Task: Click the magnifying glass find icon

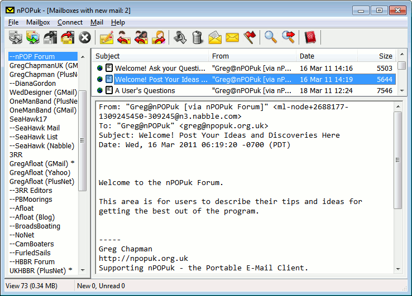Action: (271, 37)
